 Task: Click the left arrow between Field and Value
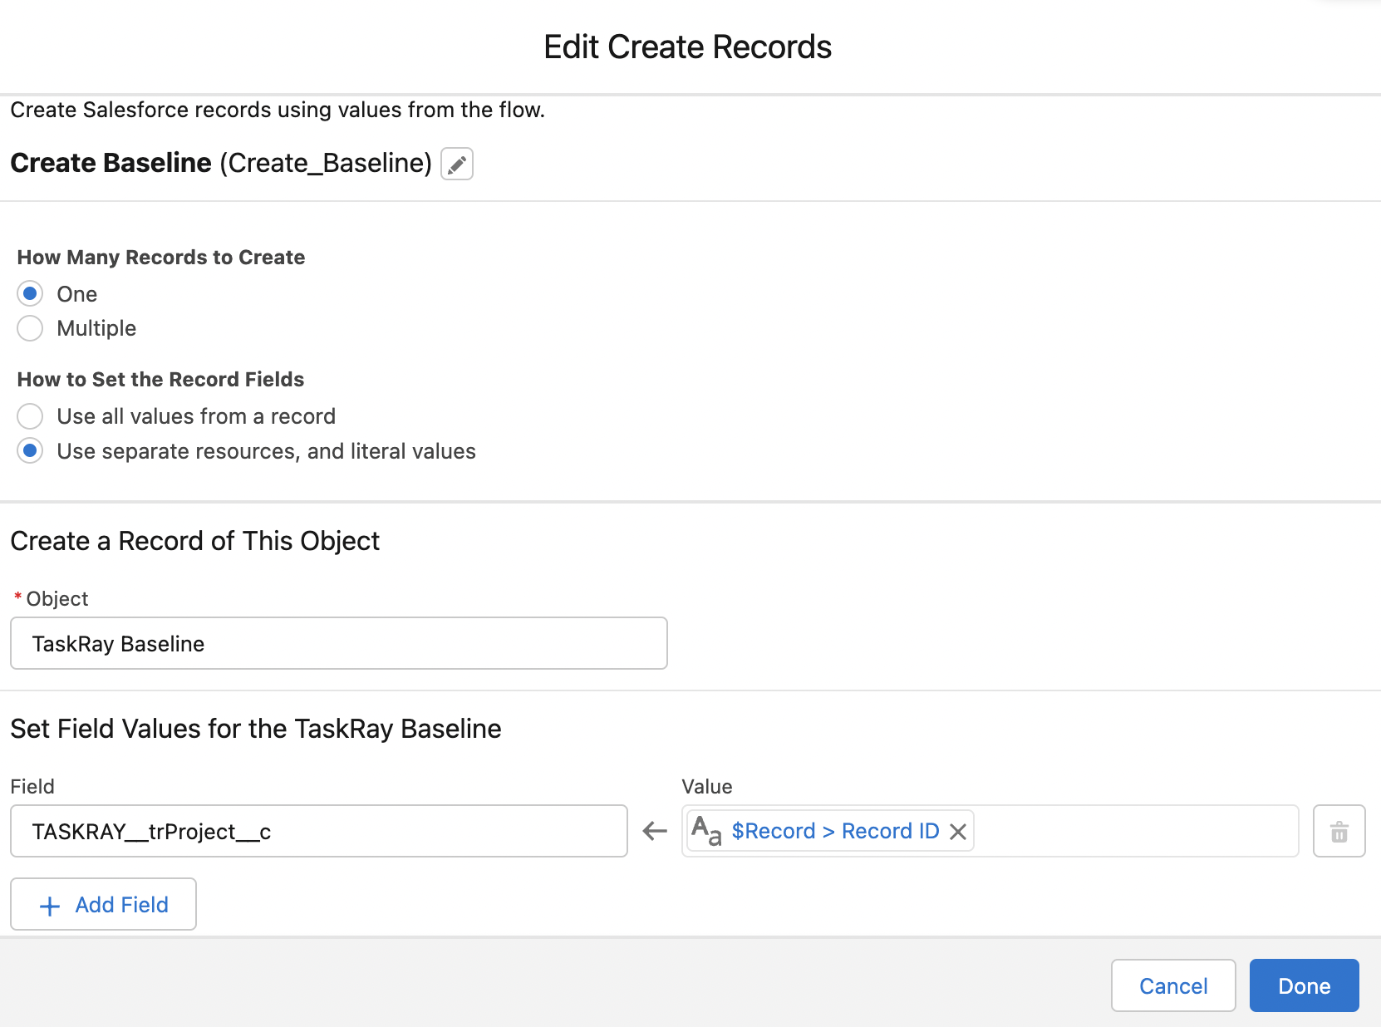[x=654, y=830]
